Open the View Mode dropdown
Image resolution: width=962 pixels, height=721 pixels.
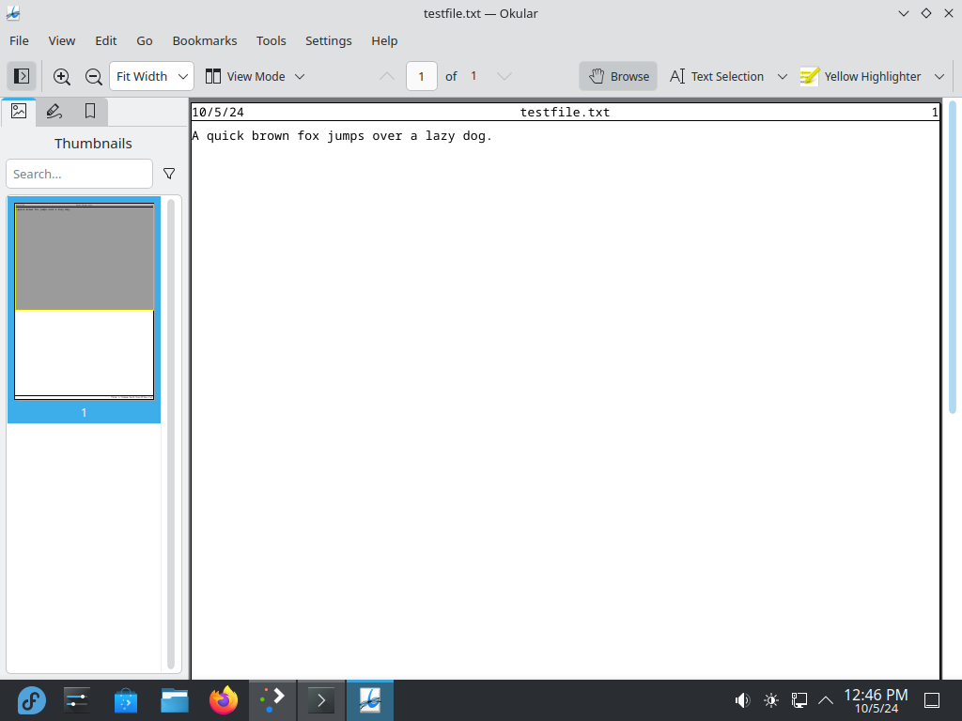(255, 76)
